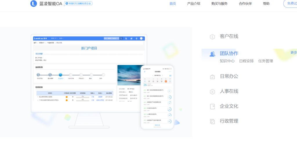Click the back arrow on phone mockup
Viewport: 297px width, 144px height.
click(x=145, y=71)
